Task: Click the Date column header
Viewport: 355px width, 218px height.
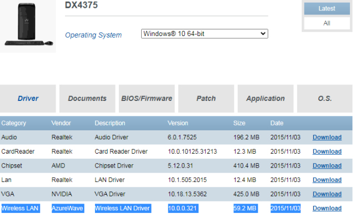Action: pos(277,123)
